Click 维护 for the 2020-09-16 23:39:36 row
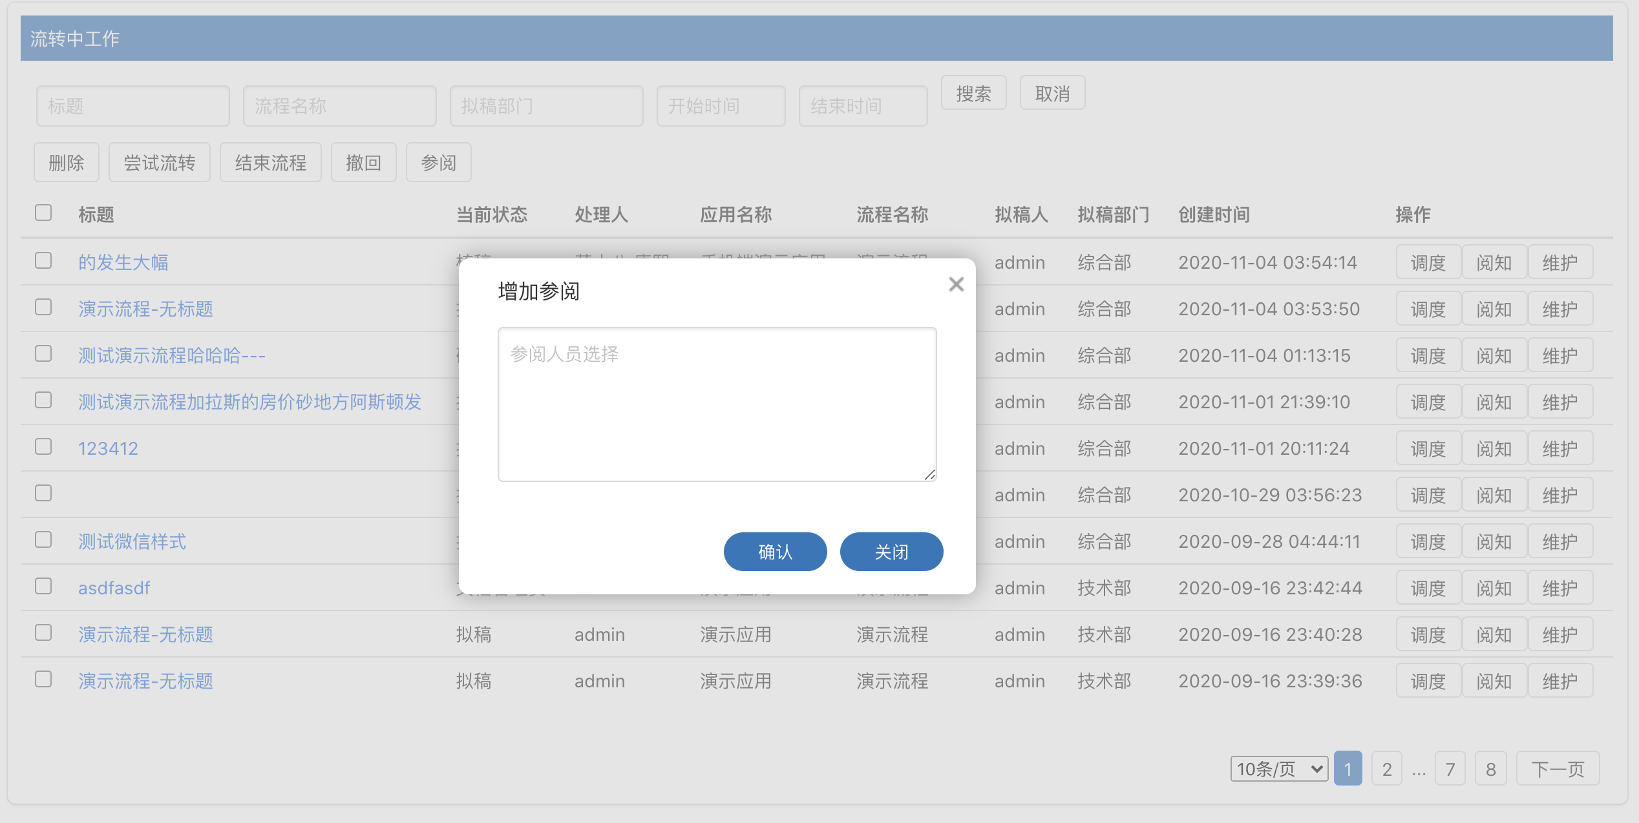1639x823 pixels. [1560, 681]
